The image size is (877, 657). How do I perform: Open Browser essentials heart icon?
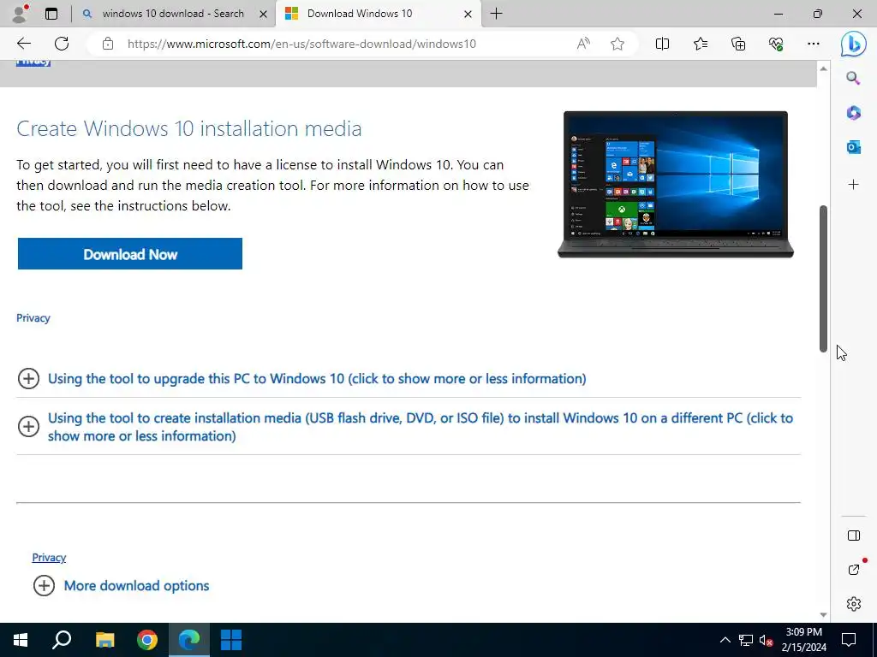click(x=776, y=44)
